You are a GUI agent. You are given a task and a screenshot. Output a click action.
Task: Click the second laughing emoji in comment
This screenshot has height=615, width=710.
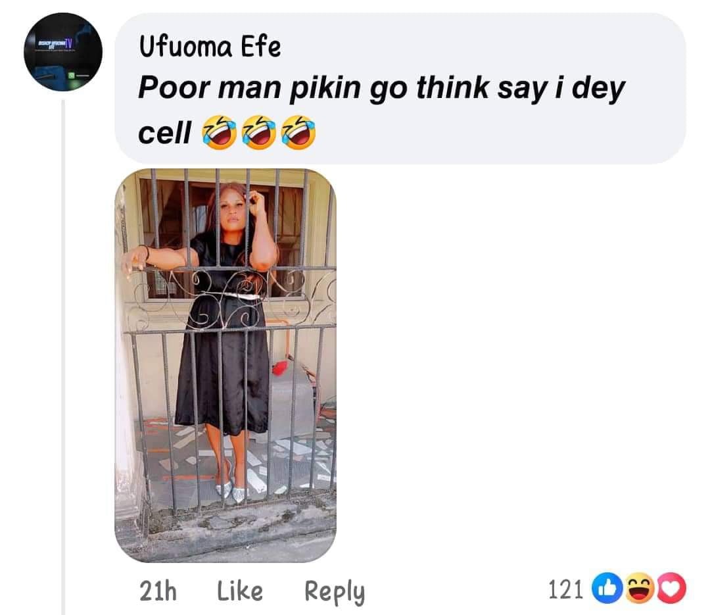tap(258, 132)
